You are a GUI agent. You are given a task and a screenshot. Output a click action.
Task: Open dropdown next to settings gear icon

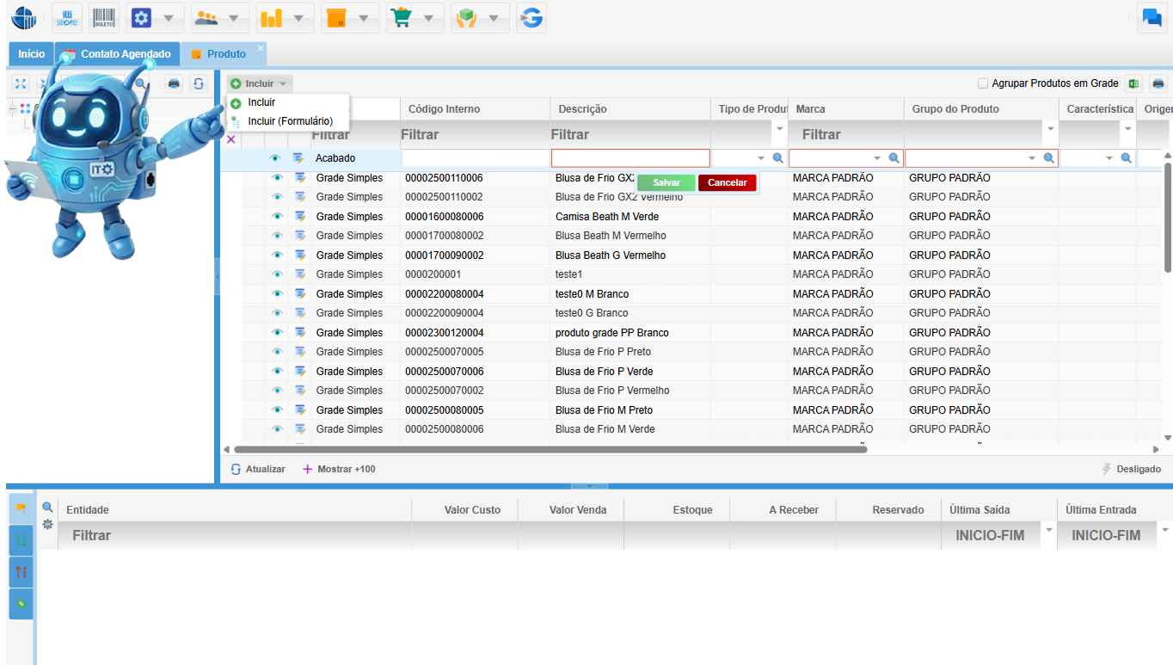(x=169, y=18)
